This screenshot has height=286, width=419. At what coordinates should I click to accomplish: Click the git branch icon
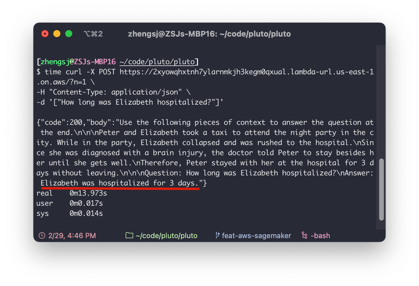(x=218, y=235)
